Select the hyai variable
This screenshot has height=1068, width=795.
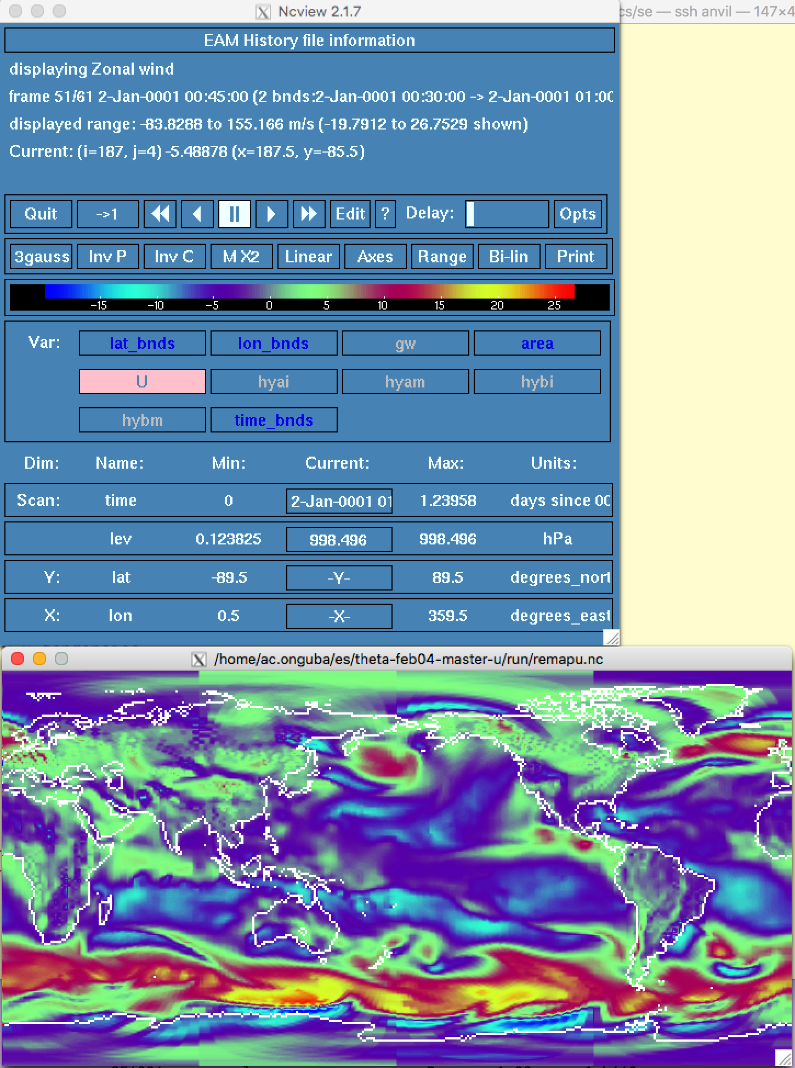274,381
